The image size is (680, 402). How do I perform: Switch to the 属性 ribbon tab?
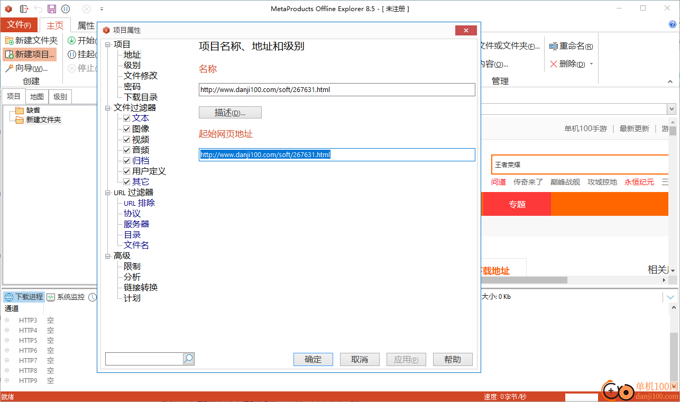point(86,25)
